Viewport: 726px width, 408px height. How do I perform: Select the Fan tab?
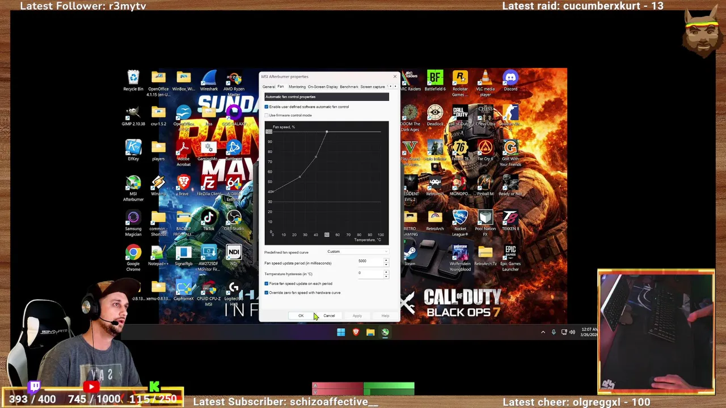[x=280, y=87]
